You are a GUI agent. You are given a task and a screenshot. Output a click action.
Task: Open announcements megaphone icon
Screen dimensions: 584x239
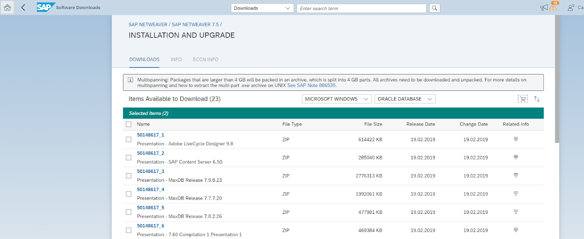tap(544, 8)
